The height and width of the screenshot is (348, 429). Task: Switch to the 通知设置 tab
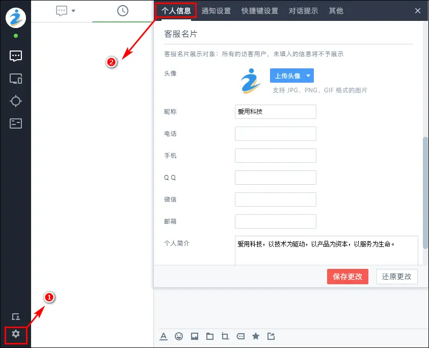click(x=216, y=11)
